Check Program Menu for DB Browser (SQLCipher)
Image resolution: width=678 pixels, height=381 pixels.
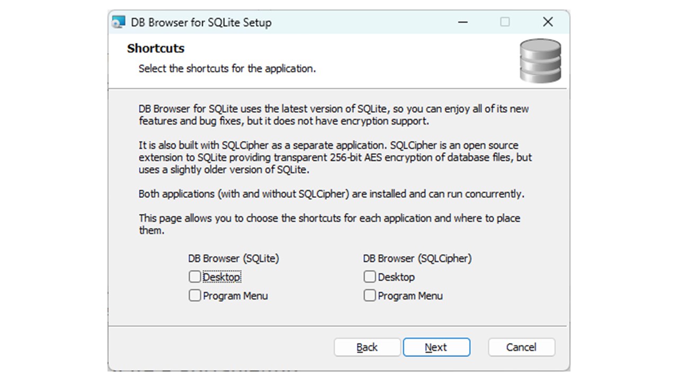[x=369, y=295]
